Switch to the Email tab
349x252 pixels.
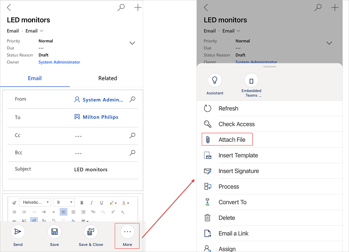35,78
